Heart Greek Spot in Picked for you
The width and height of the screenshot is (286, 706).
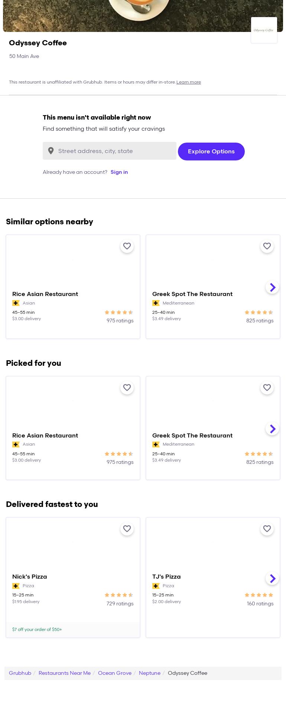[267, 388]
